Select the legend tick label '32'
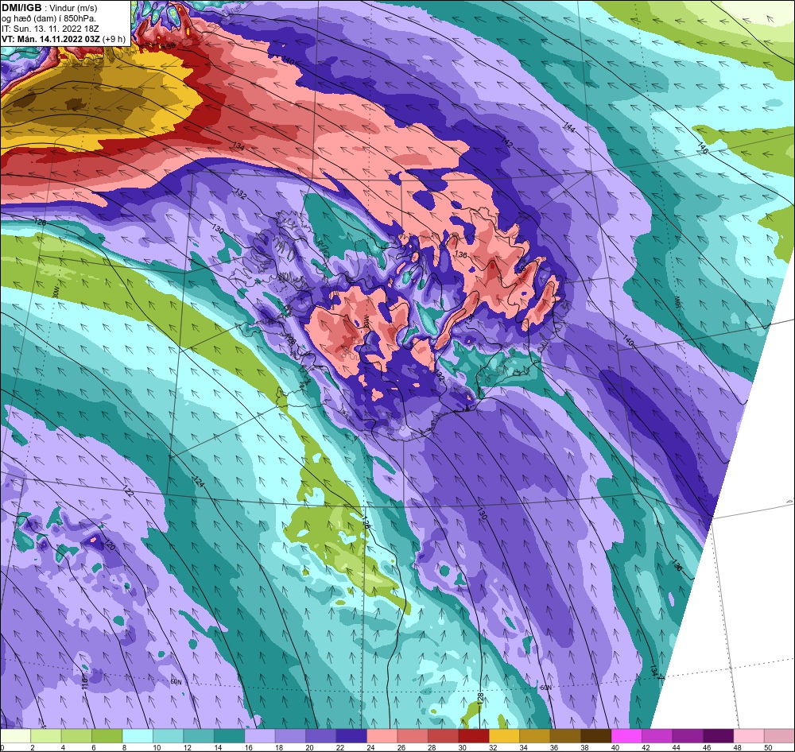795x752 pixels. [493, 747]
